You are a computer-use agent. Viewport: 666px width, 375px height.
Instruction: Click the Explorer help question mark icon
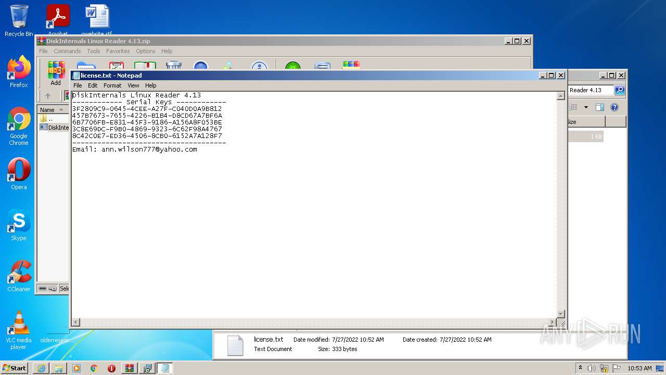point(614,107)
